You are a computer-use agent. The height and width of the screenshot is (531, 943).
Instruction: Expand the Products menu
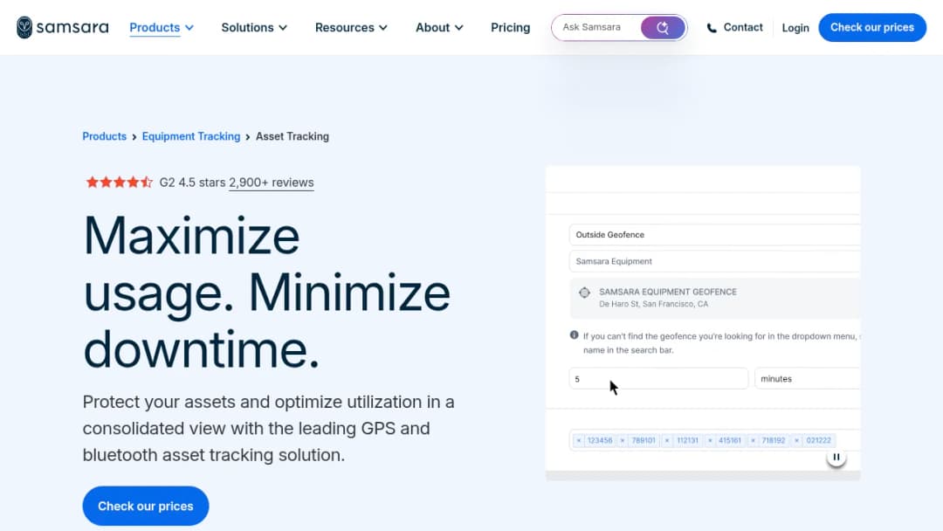point(162,28)
